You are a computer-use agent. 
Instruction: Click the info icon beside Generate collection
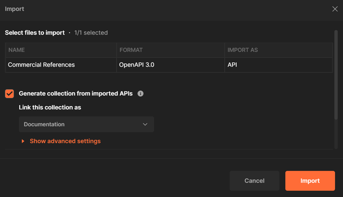click(x=140, y=94)
